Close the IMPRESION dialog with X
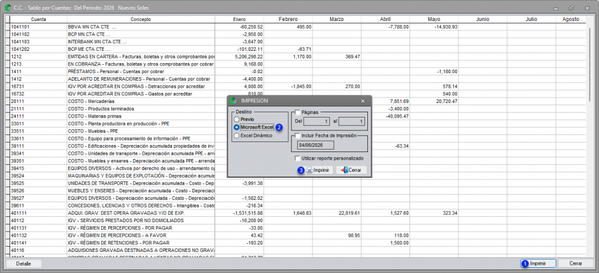Image resolution: width=599 pixels, height=273 pixels. pos(363,101)
